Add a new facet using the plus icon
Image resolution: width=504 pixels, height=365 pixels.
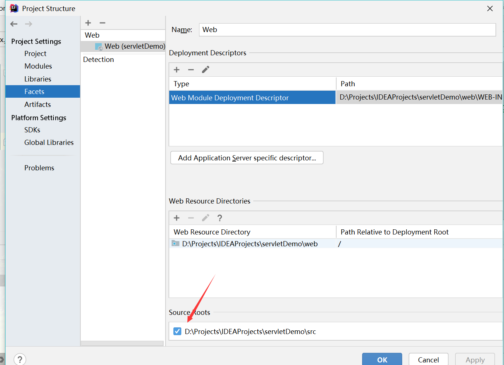(x=88, y=22)
